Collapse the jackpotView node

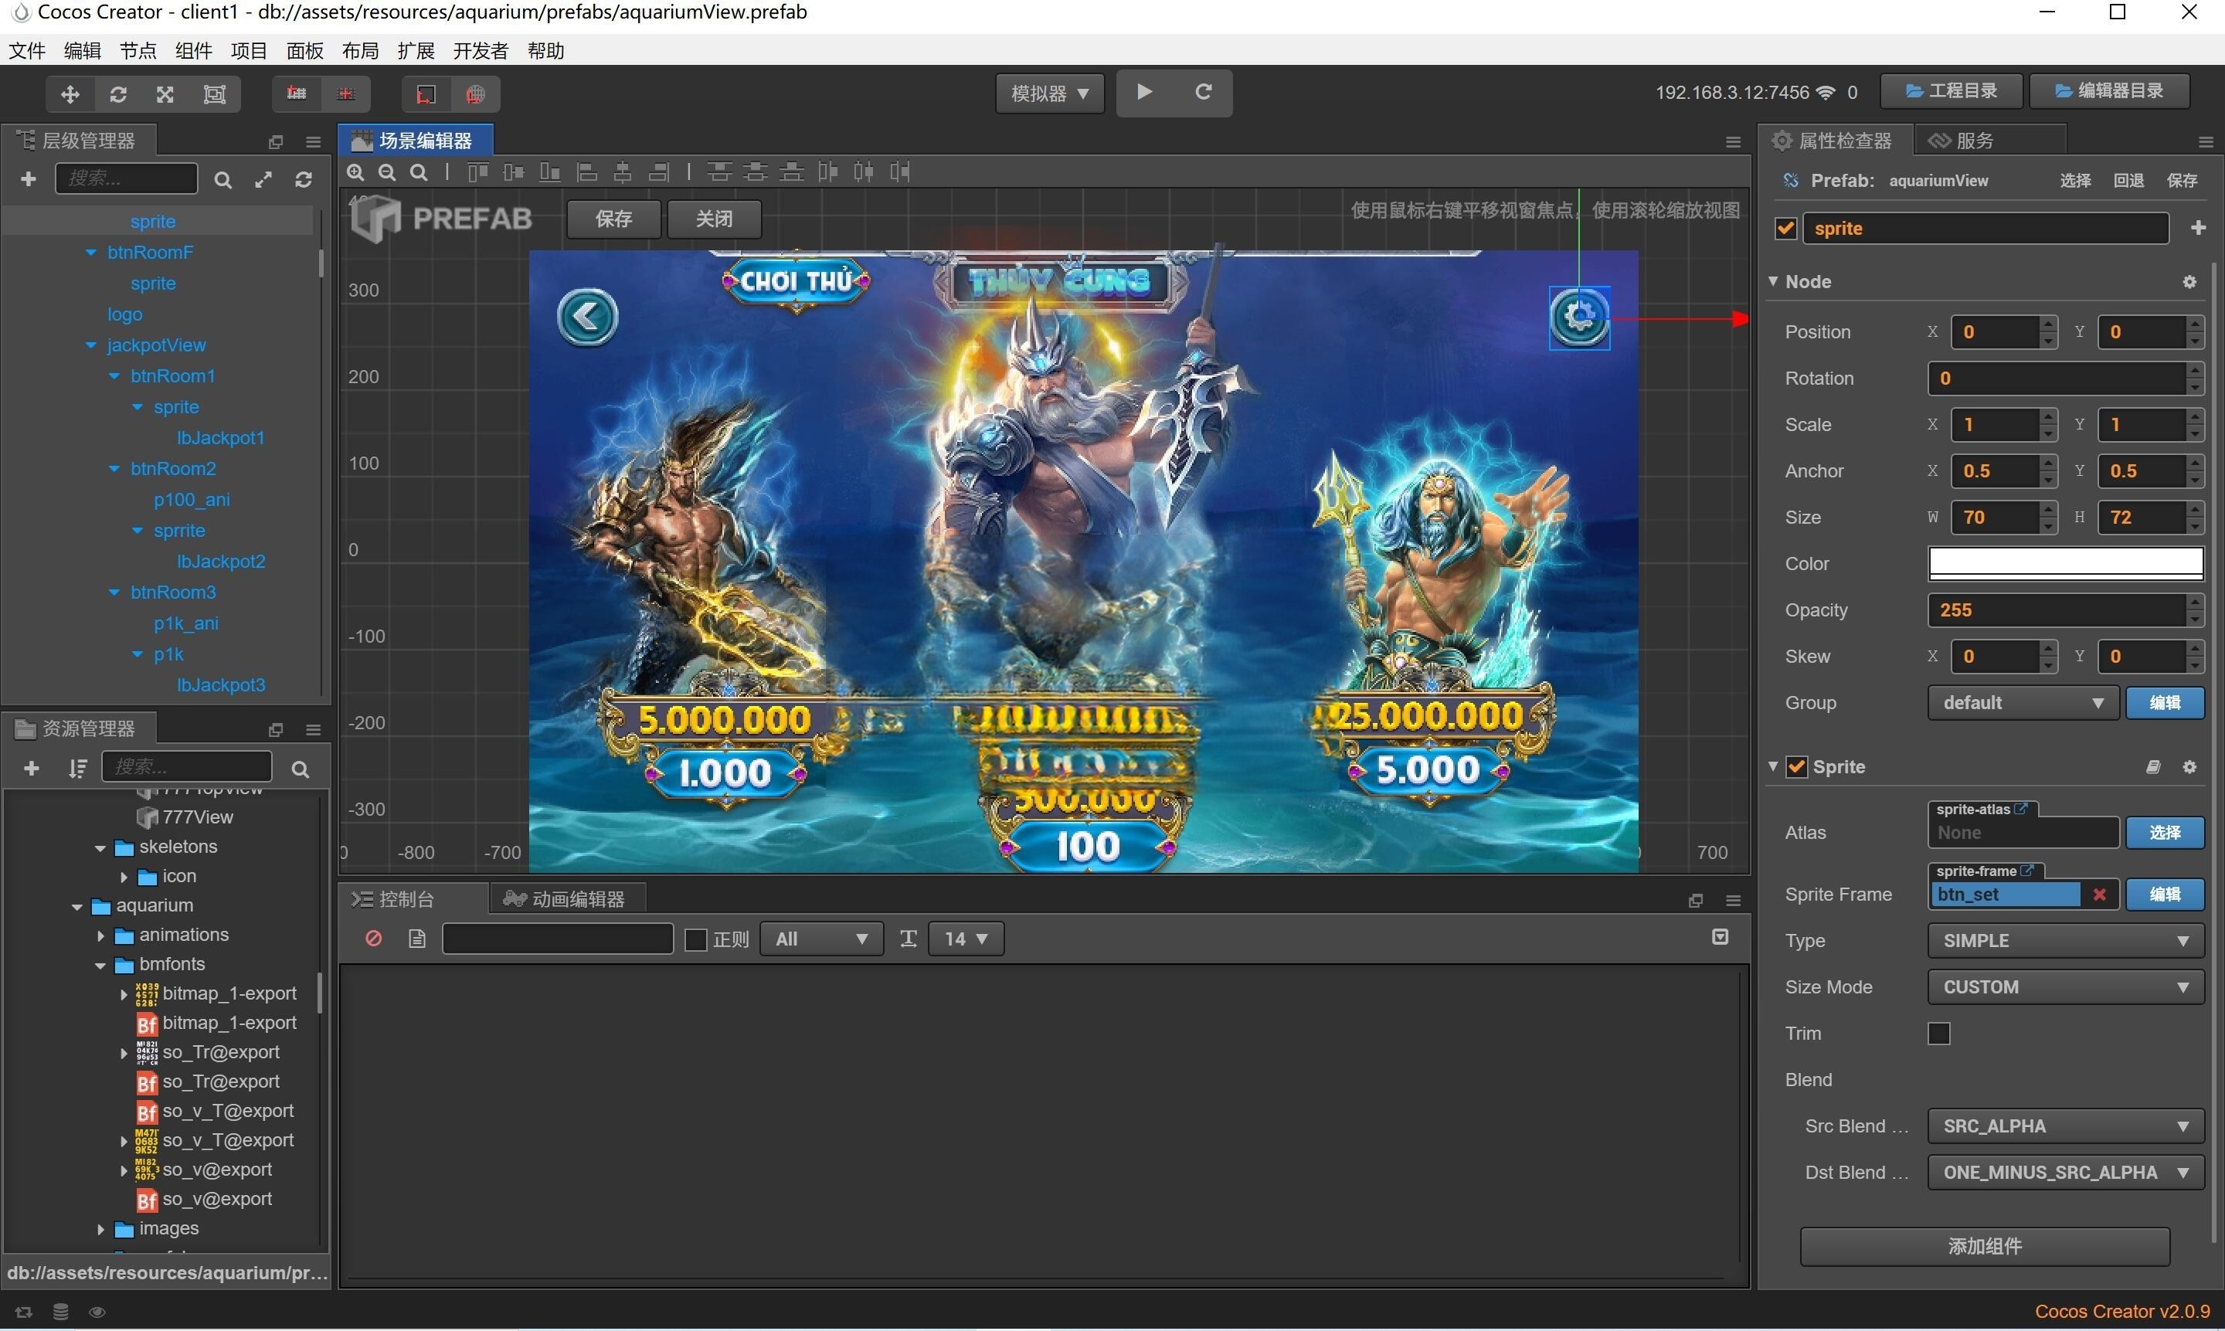[x=90, y=345]
